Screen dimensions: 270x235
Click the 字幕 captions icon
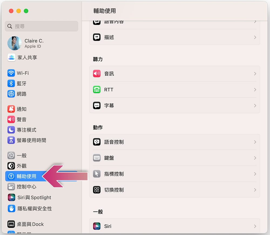(97, 106)
